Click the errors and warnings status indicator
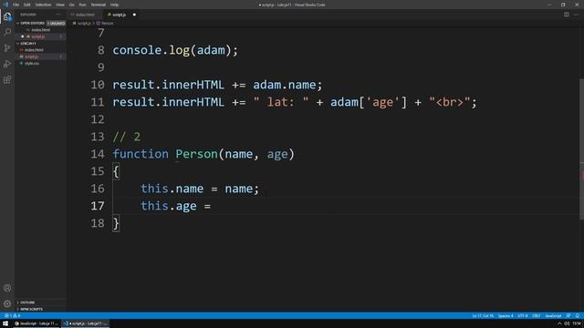The width and height of the screenshot is (584, 328). point(12,316)
